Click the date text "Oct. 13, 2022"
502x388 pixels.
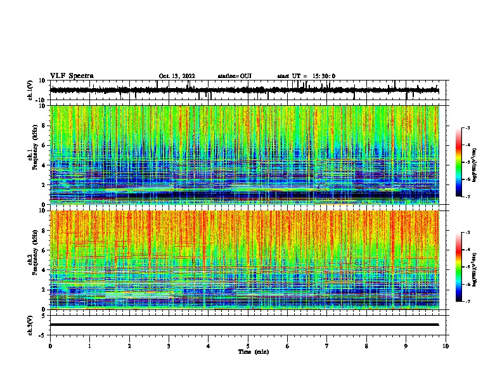click(x=177, y=76)
